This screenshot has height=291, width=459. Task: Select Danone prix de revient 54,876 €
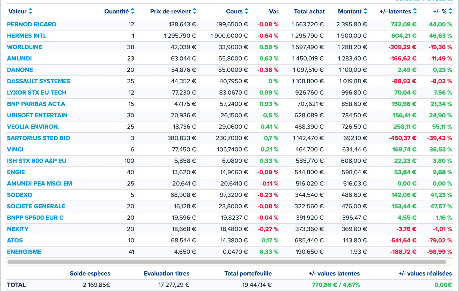point(183,70)
